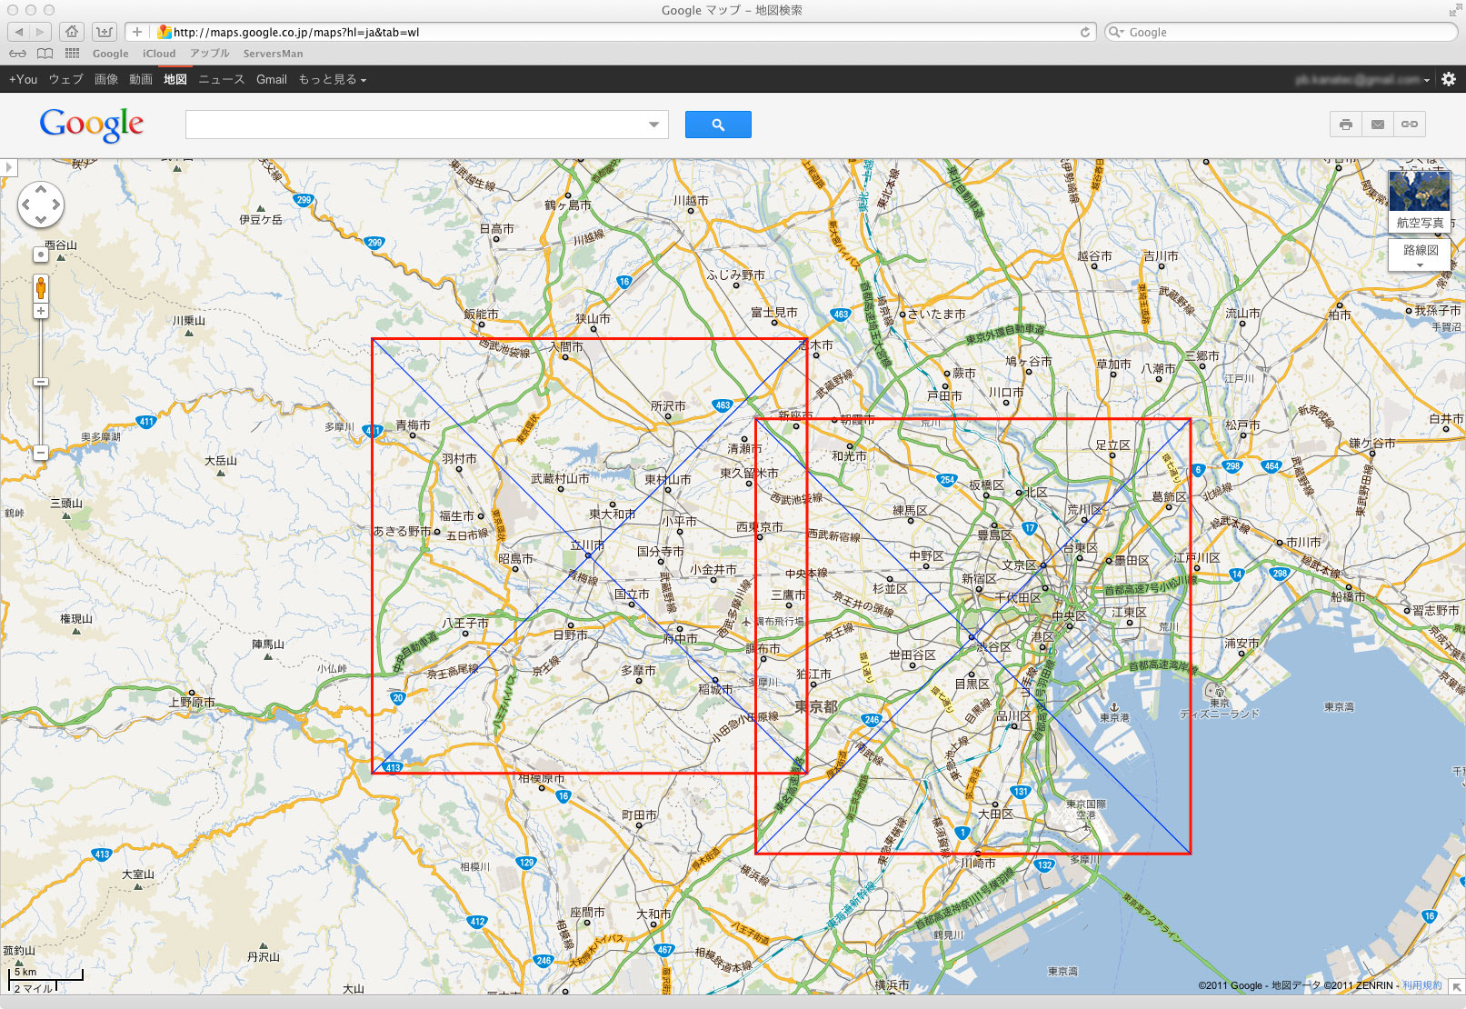
Task: Click the 所沢市 label on the map
Action: [668, 406]
